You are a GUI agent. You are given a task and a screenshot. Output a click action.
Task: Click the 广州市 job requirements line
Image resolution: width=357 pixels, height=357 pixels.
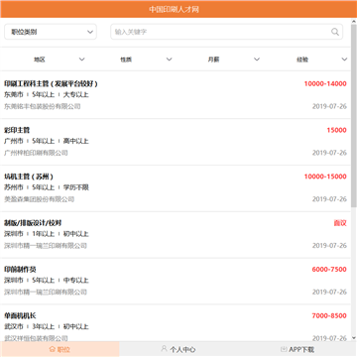47,141
